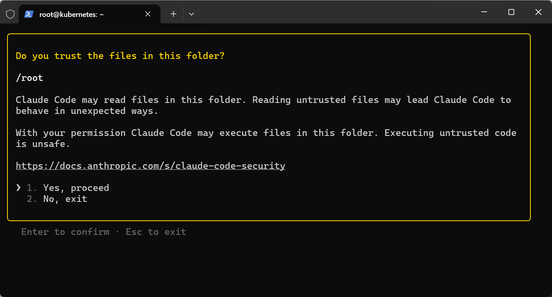Viewport: 552px width, 297px height.
Task: Click the empty title bar area
Action: tap(334, 12)
